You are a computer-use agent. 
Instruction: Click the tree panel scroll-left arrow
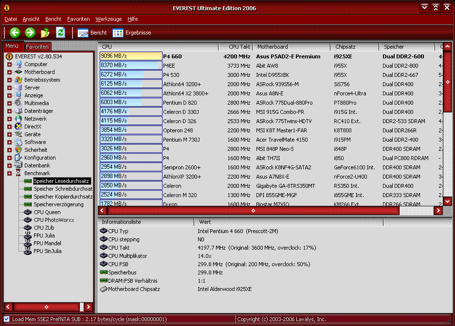coord(8,307)
